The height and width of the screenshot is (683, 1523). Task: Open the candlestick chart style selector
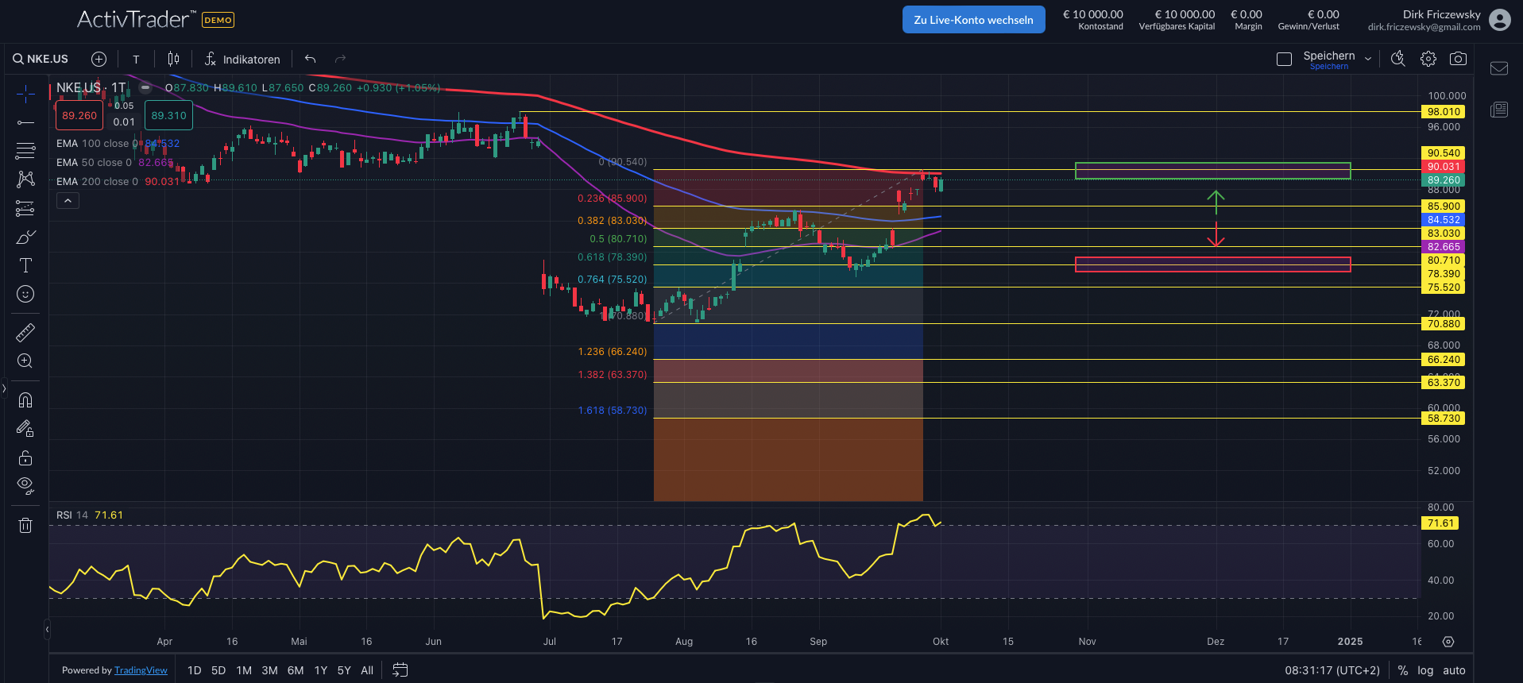pyautogui.click(x=173, y=59)
